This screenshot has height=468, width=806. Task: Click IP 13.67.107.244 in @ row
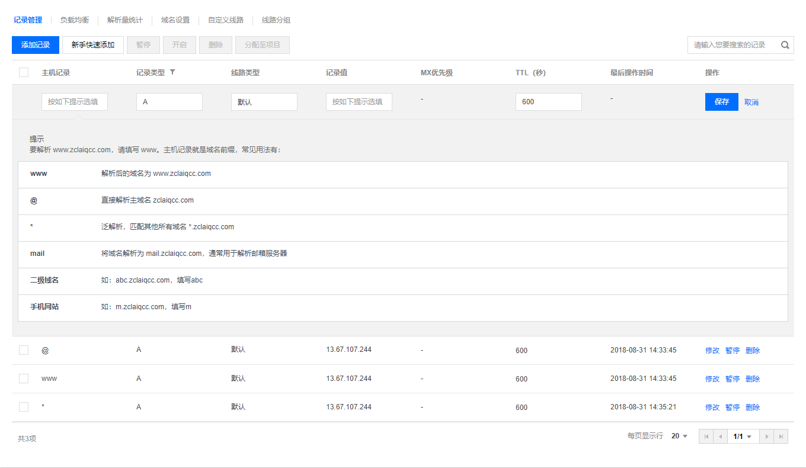[x=348, y=350]
